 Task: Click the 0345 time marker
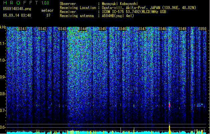point(102,29)
